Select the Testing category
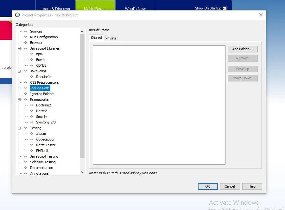Image resolution: width=285 pixels, height=210 pixels. coord(35,128)
